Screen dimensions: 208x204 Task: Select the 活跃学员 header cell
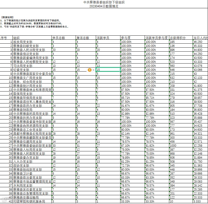[108, 38]
